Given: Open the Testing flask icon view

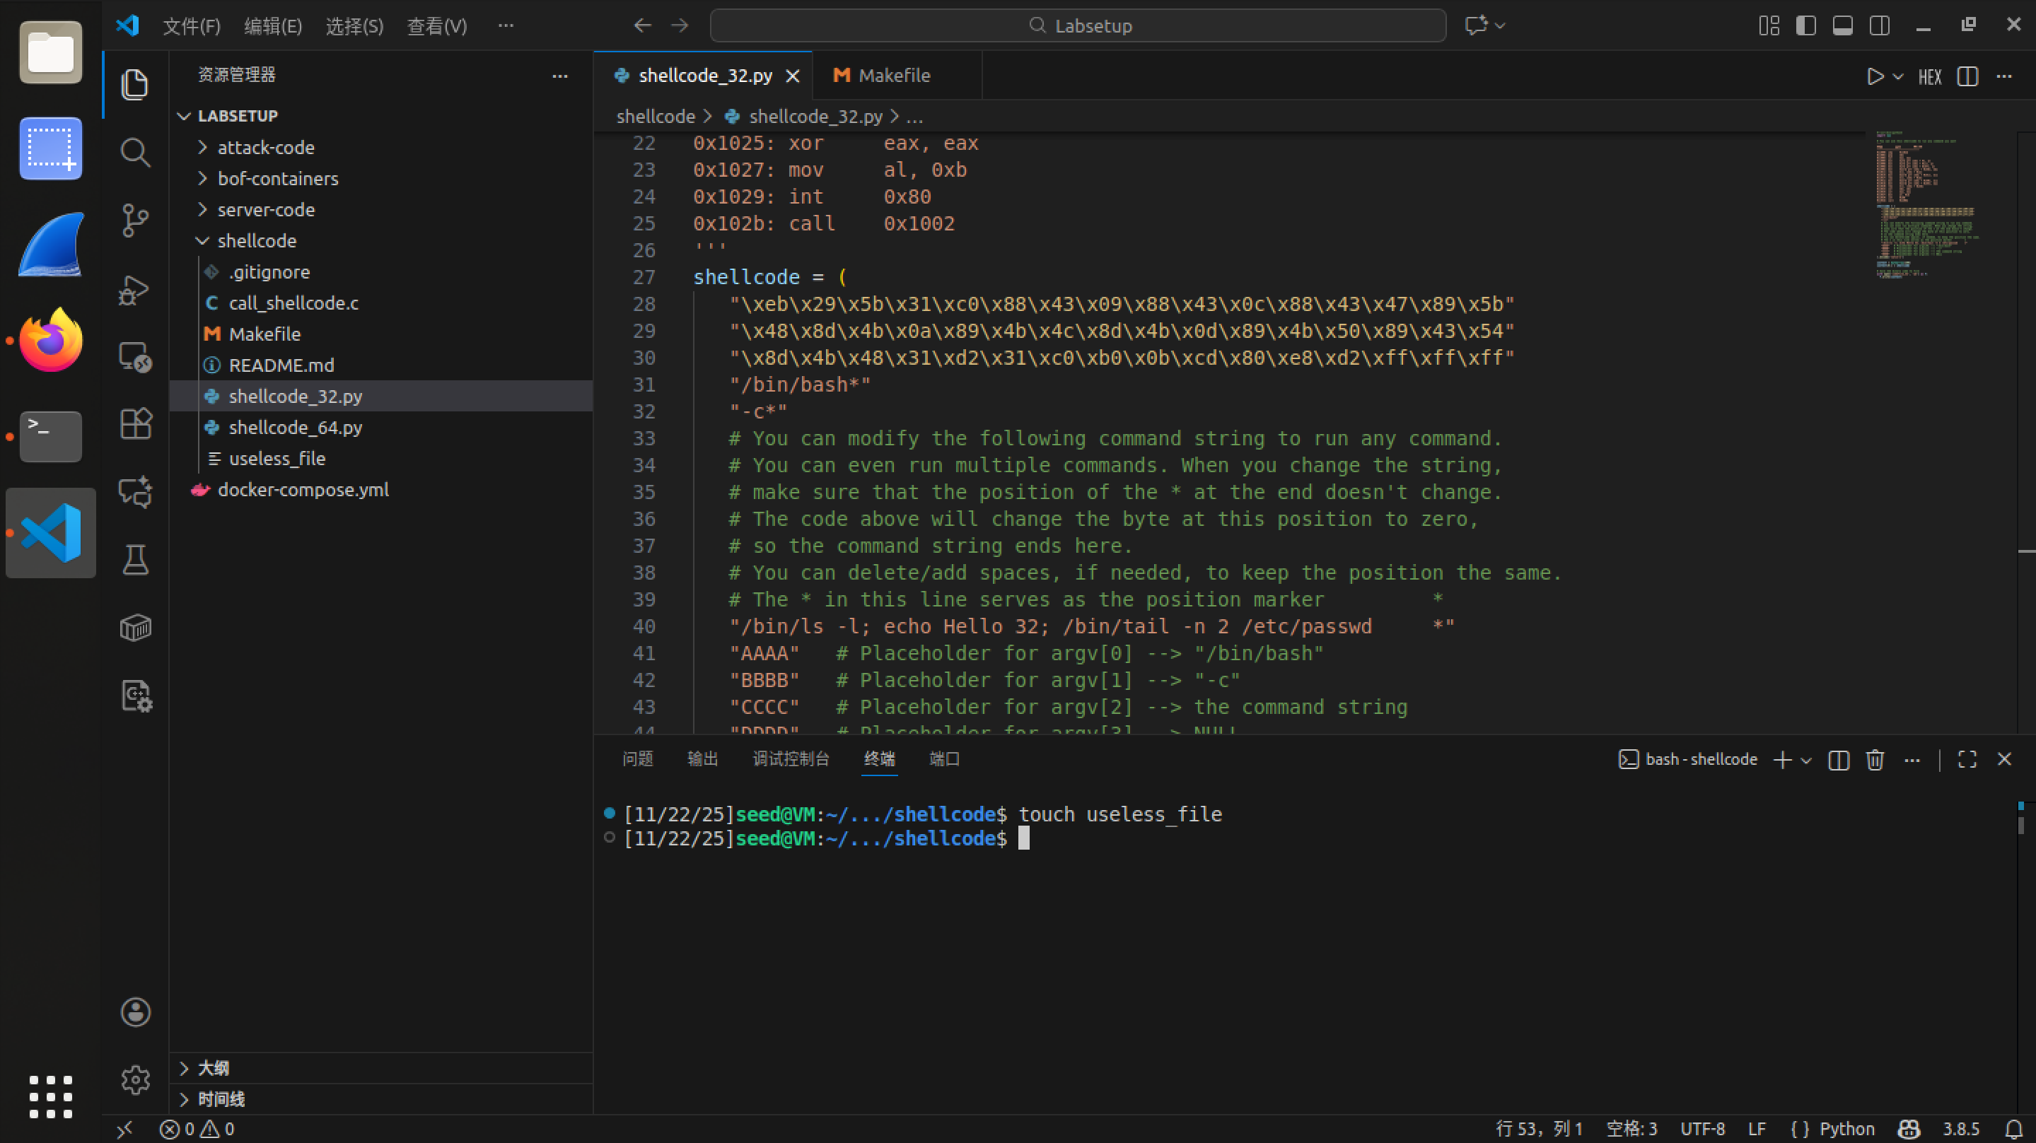Looking at the screenshot, I should click(135, 559).
